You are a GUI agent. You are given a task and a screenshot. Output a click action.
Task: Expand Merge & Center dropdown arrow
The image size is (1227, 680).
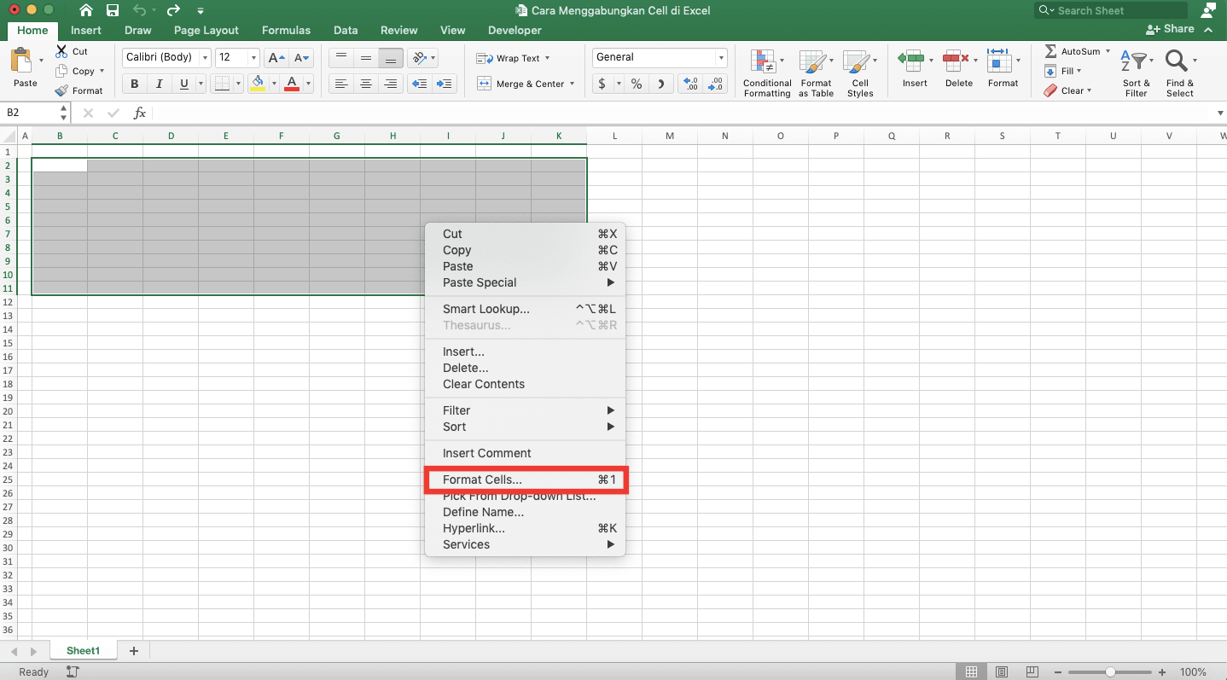point(572,84)
